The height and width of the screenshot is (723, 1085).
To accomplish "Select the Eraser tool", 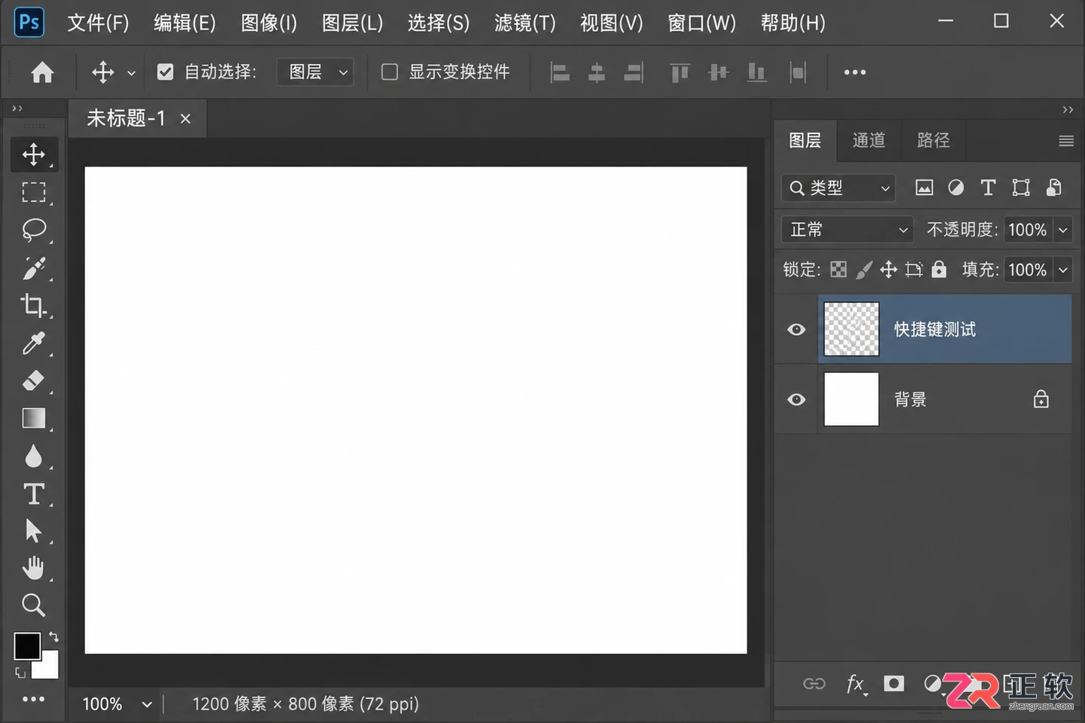I will point(34,380).
